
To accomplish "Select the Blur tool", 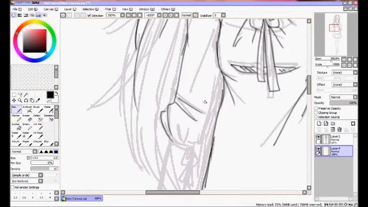I will [49, 143].
